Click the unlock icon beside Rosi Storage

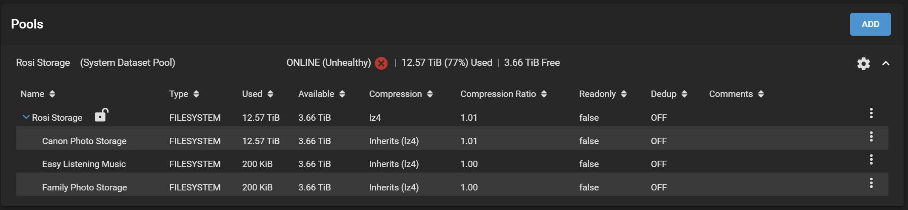point(102,115)
